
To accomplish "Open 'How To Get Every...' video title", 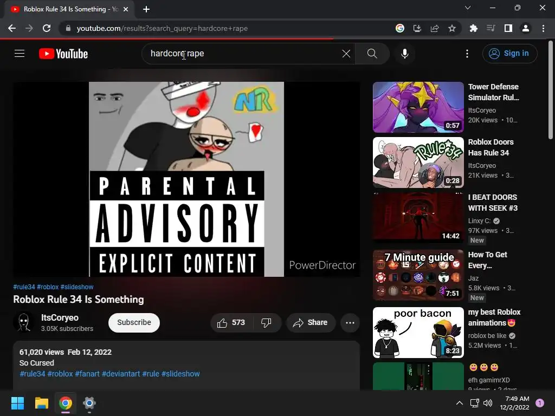I will click(488, 260).
